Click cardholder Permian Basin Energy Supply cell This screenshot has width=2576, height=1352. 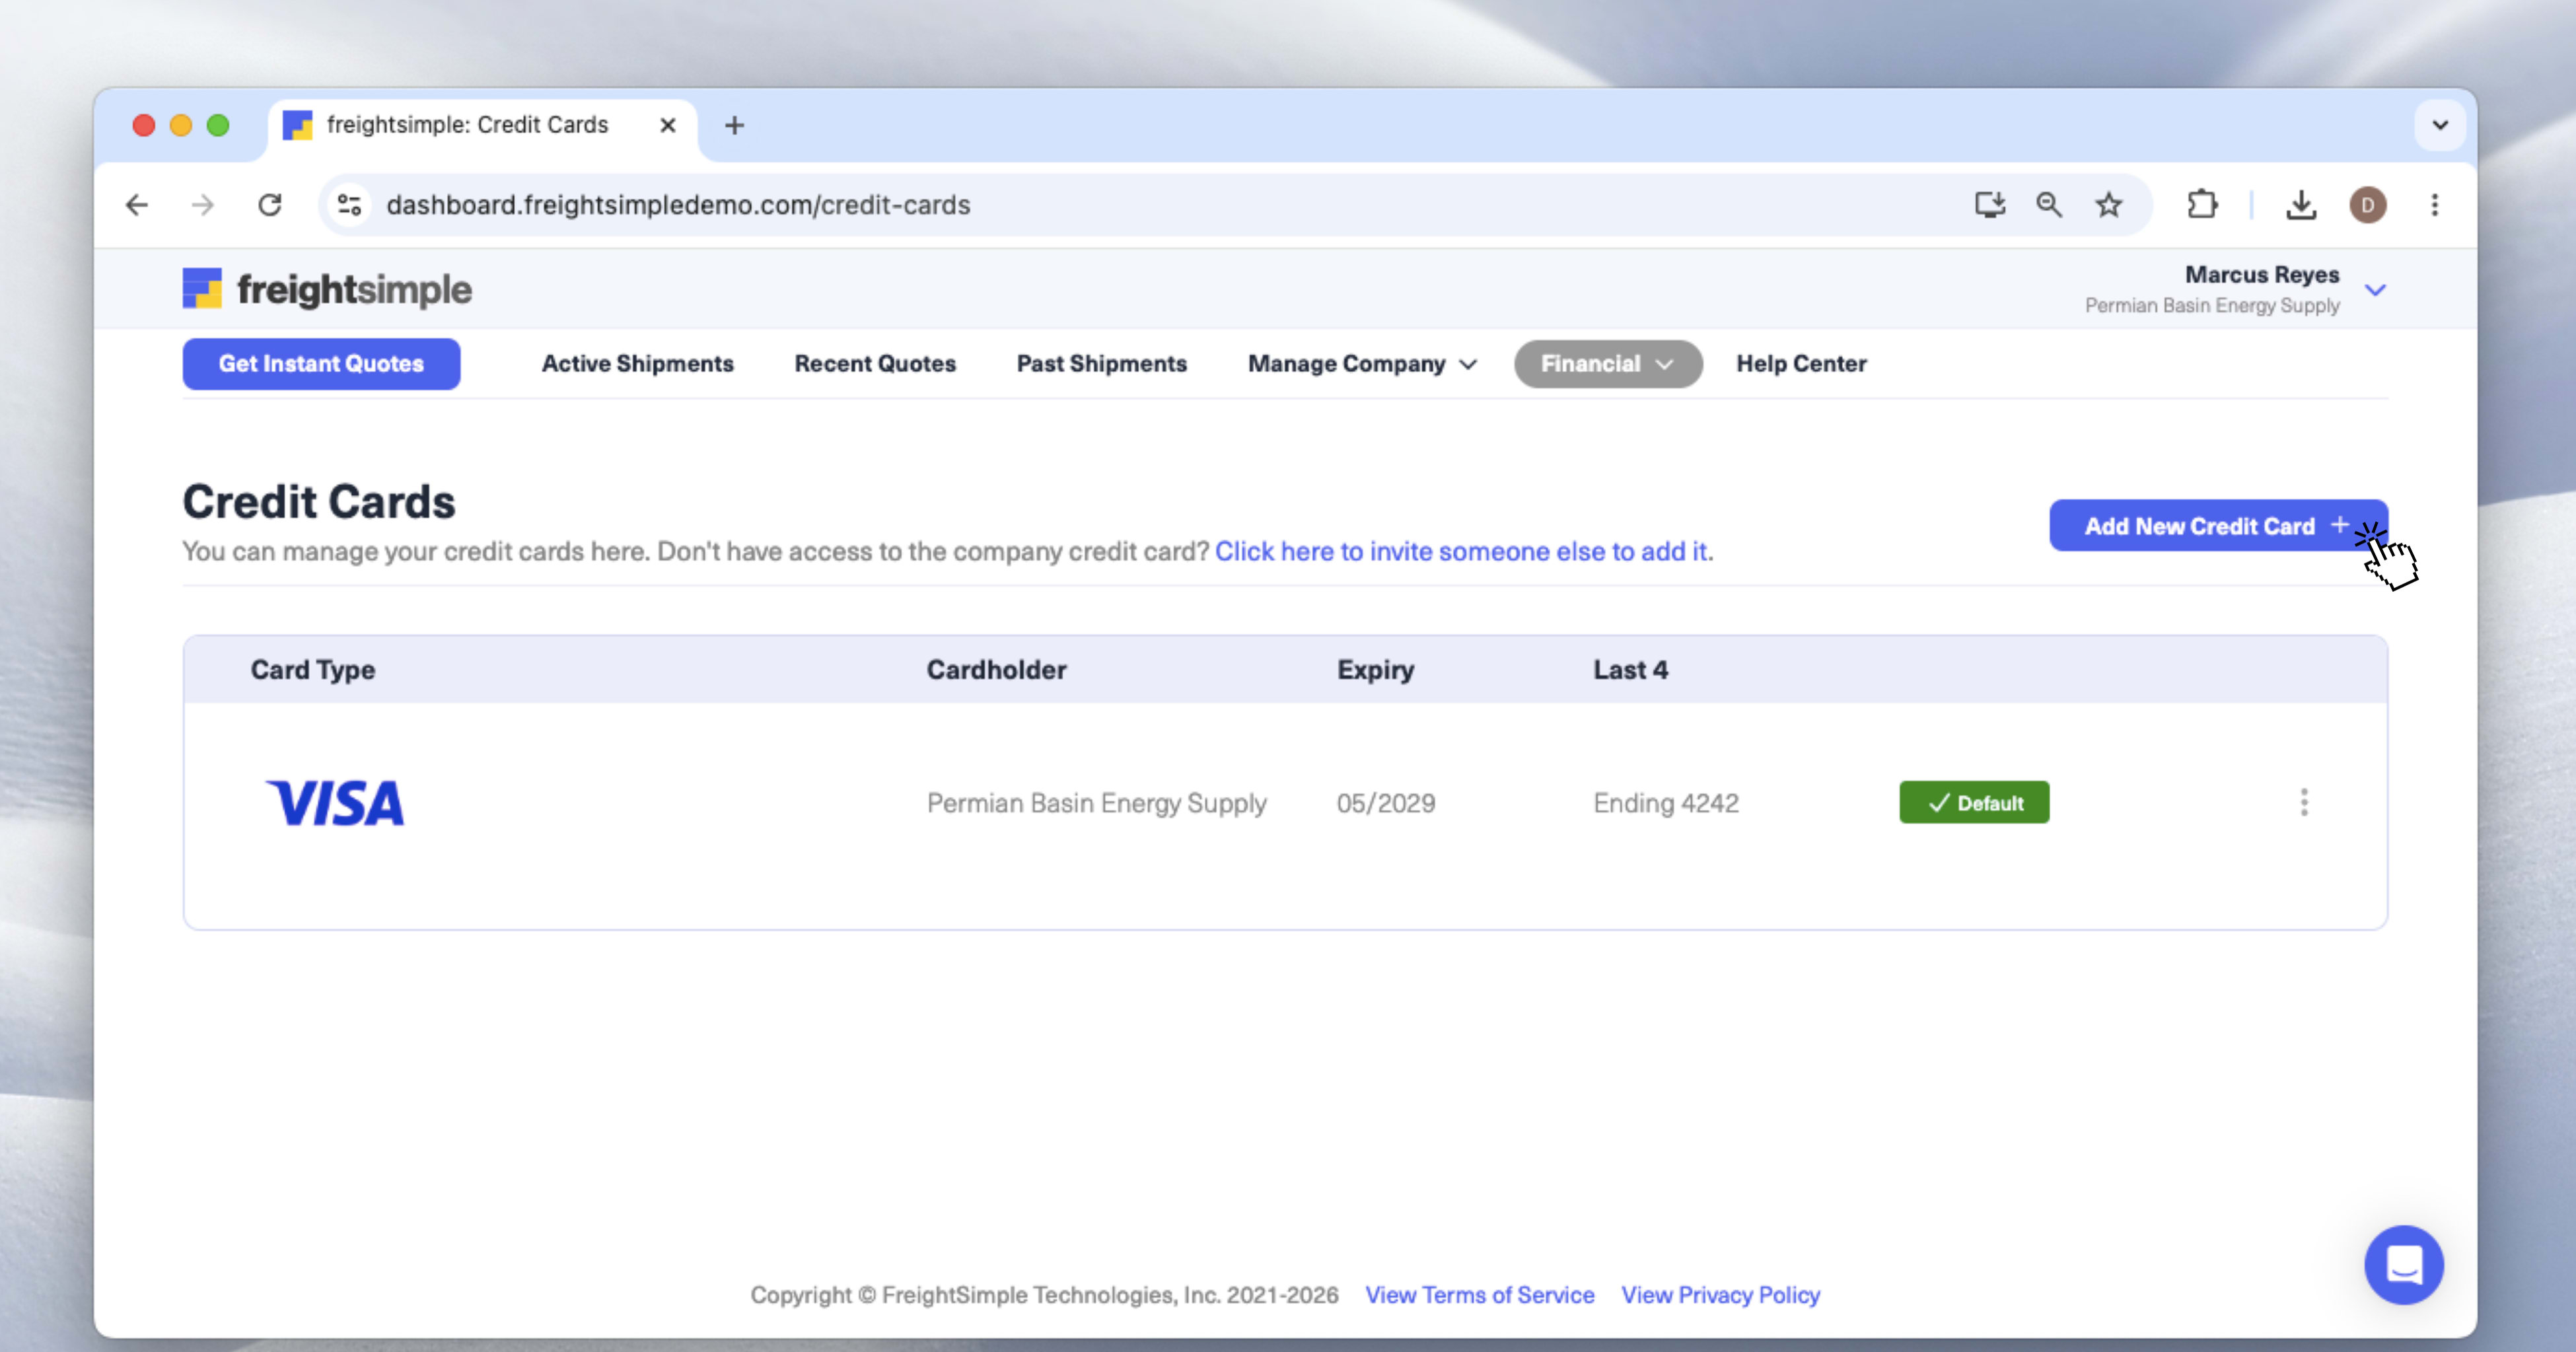click(1096, 803)
